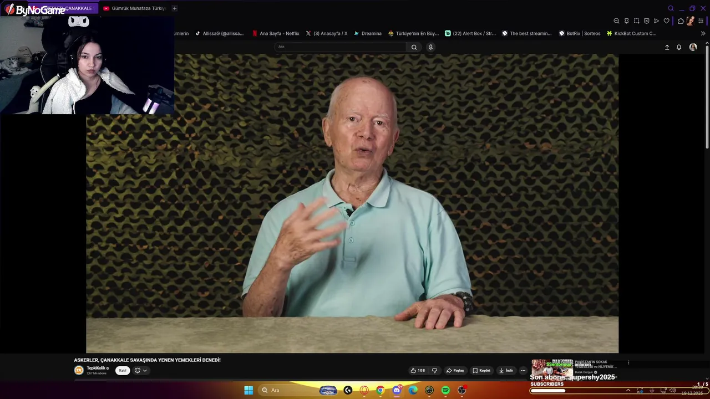
Task: Open the Dreamina bookmark
Action: (x=368, y=33)
